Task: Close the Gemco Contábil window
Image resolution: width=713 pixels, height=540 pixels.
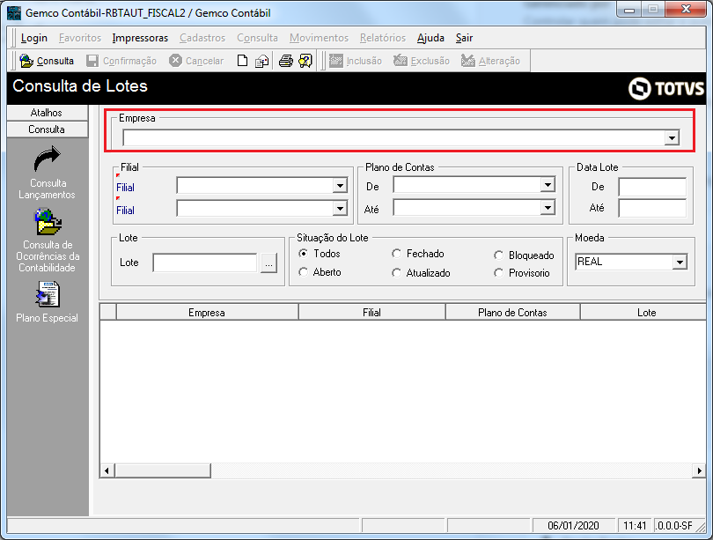Action: pos(687,10)
